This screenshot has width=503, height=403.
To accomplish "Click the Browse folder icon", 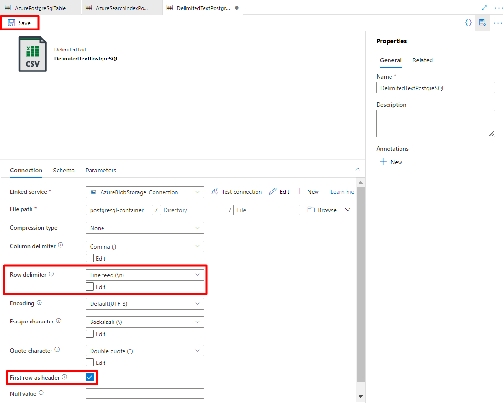I will (311, 209).
